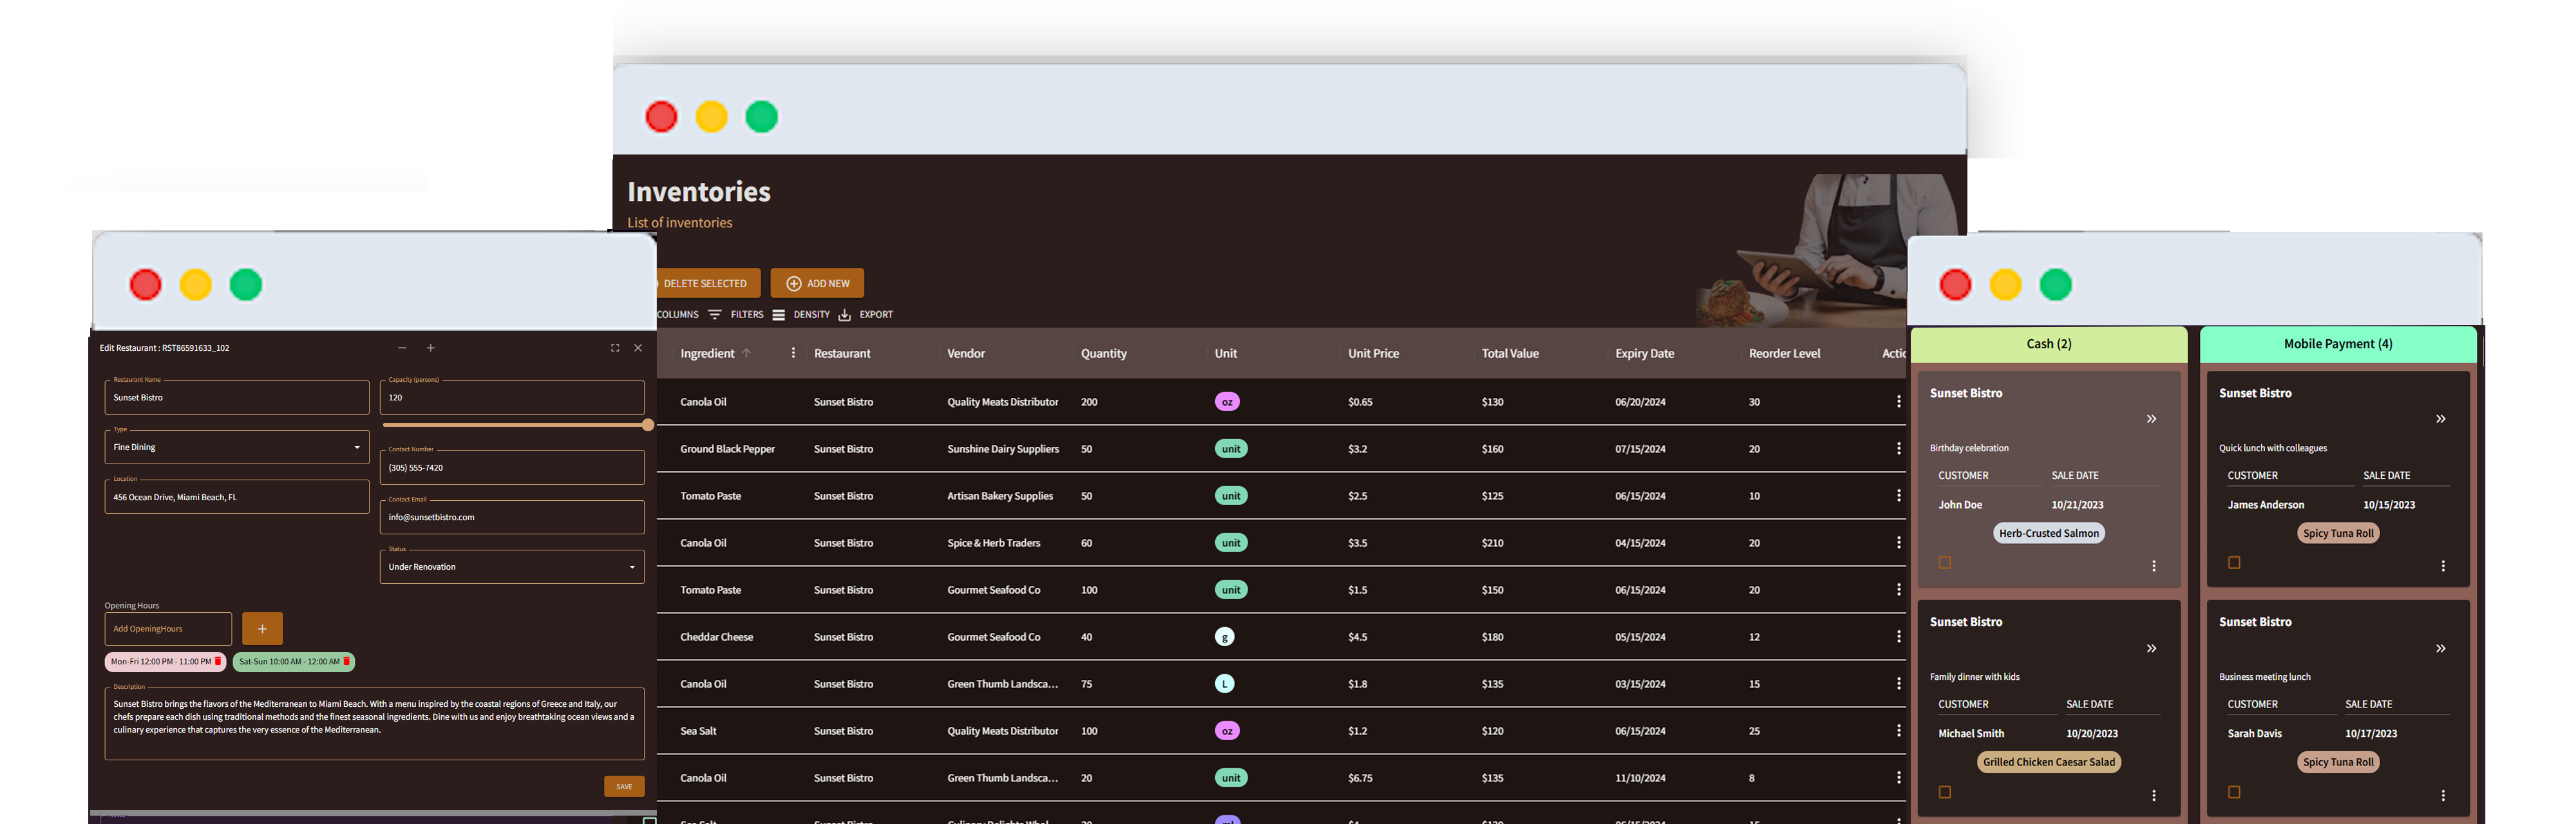Click the plus button next to Add OpeningHours
The image size is (2576, 824).
(x=262, y=628)
